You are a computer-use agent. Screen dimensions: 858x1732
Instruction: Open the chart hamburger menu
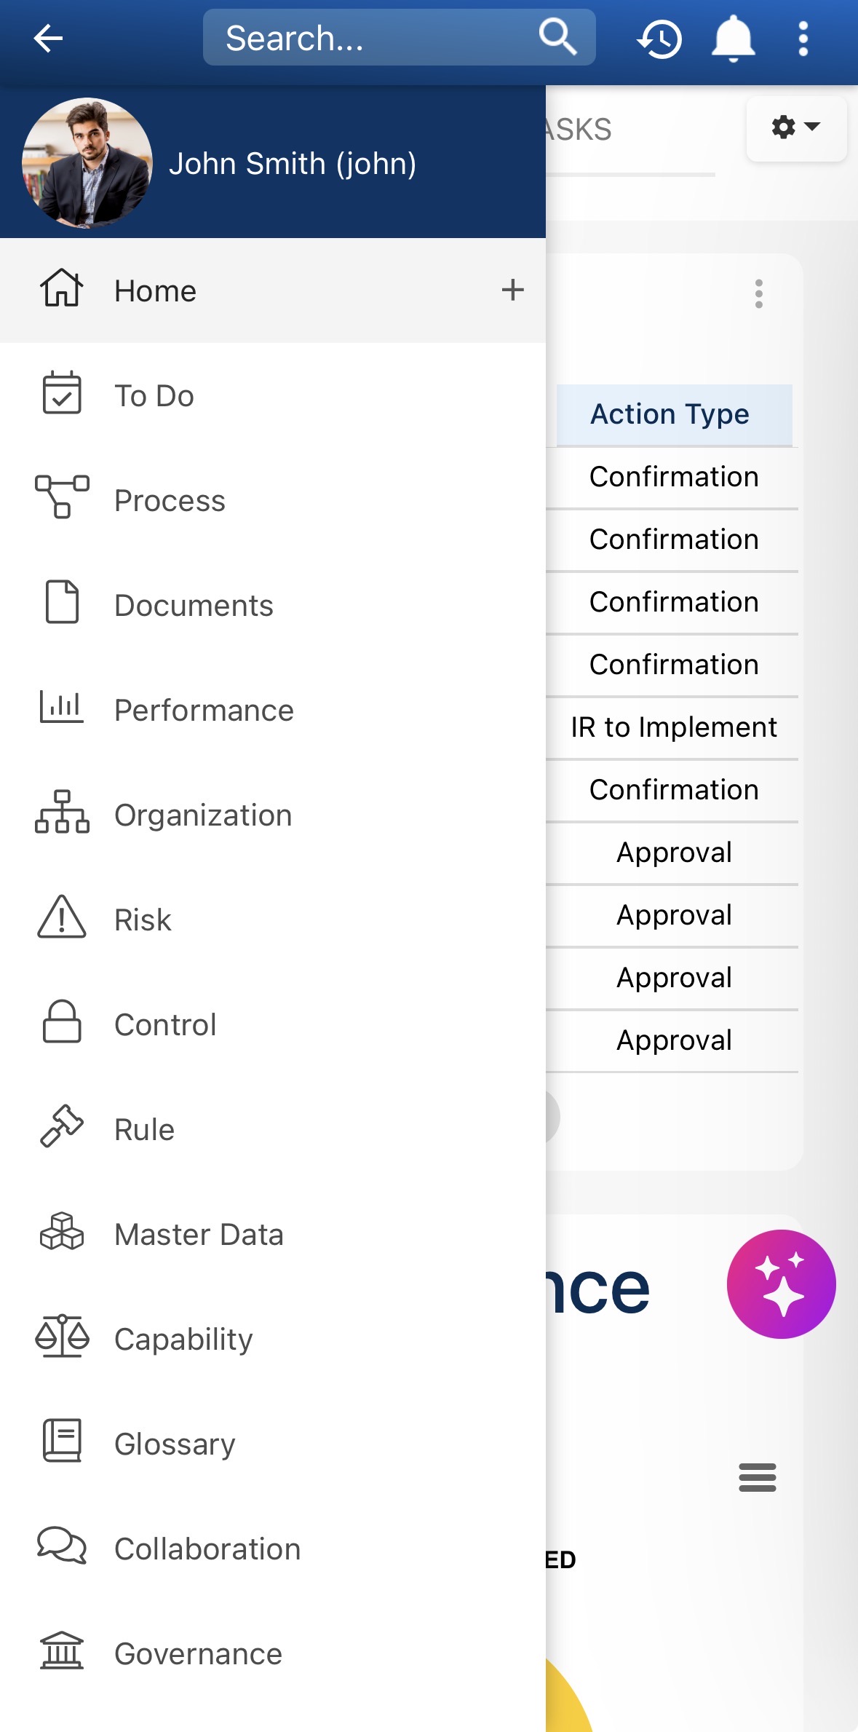pyautogui.click(x=757, y=1477)
